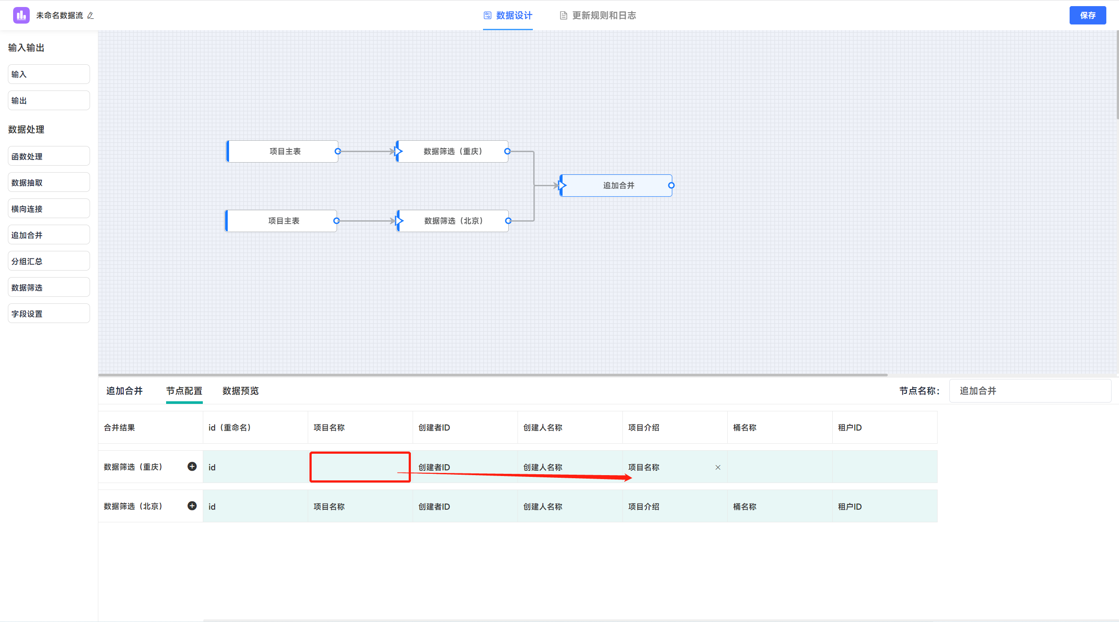Click the output port of the top 项目主表 node

[337, 151]
